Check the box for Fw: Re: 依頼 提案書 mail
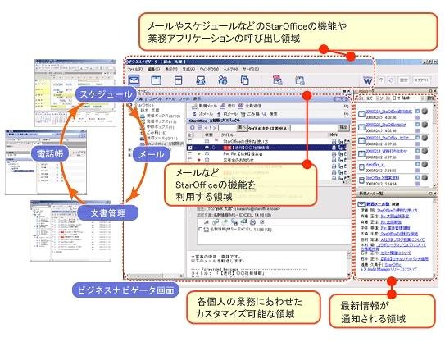Screen dimensions: 445x342 190,154
